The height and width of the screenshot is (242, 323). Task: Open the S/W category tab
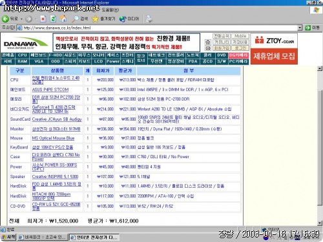point(222,61)
